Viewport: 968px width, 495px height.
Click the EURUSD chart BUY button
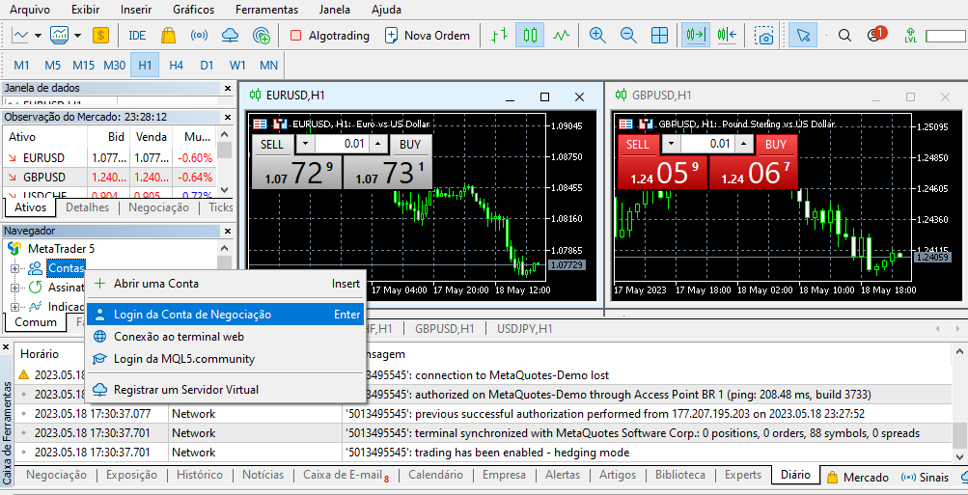410,145
